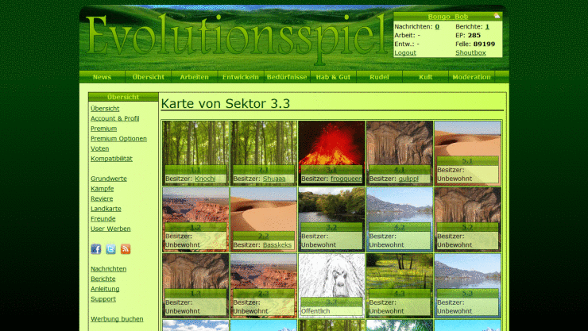Open the News menu tab
The width and height of the screenshot is (588, 331).
102,77
